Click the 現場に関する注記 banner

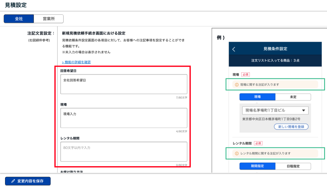coord(275,85)
